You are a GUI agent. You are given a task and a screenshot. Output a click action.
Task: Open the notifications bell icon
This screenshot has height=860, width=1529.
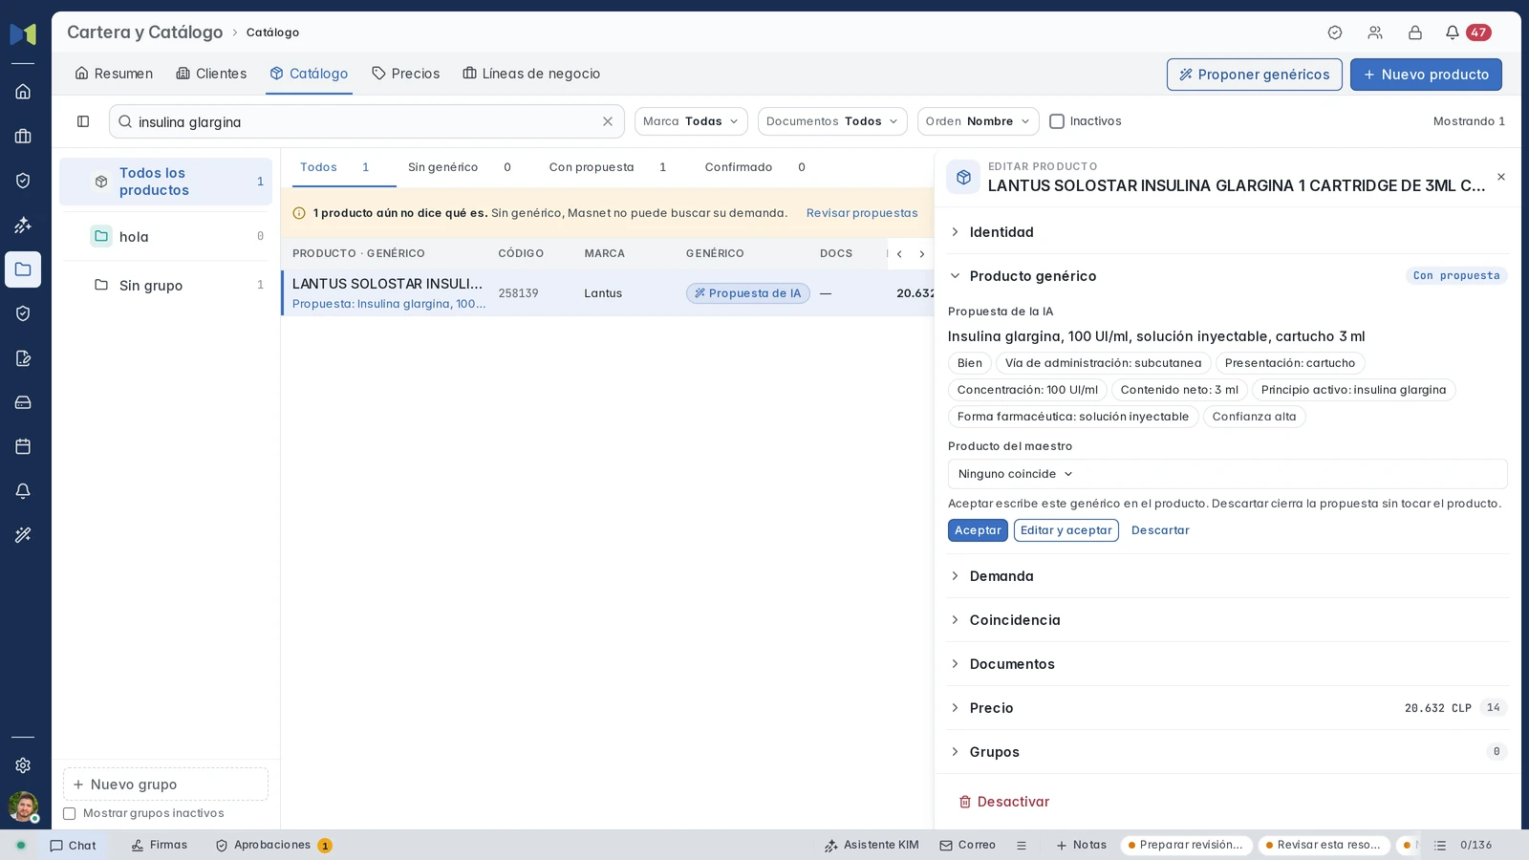tap(1452, 32)
